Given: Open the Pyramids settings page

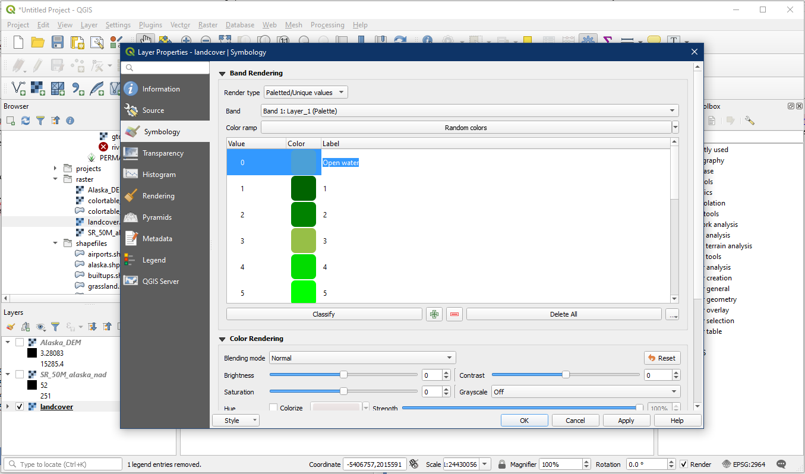Looking at the screenshot, I should click(157, 217).
